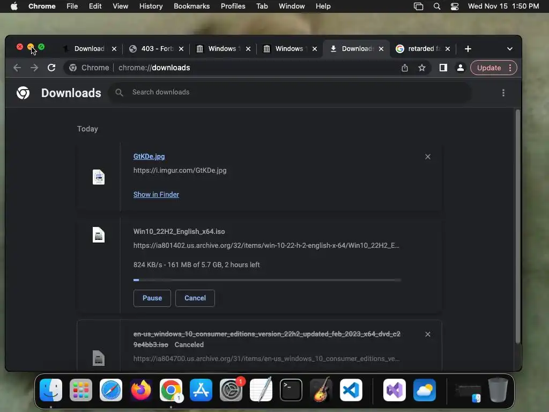Open Finder from the dock
Viewport: 549px width, 412px height.
tap(51, 390)
